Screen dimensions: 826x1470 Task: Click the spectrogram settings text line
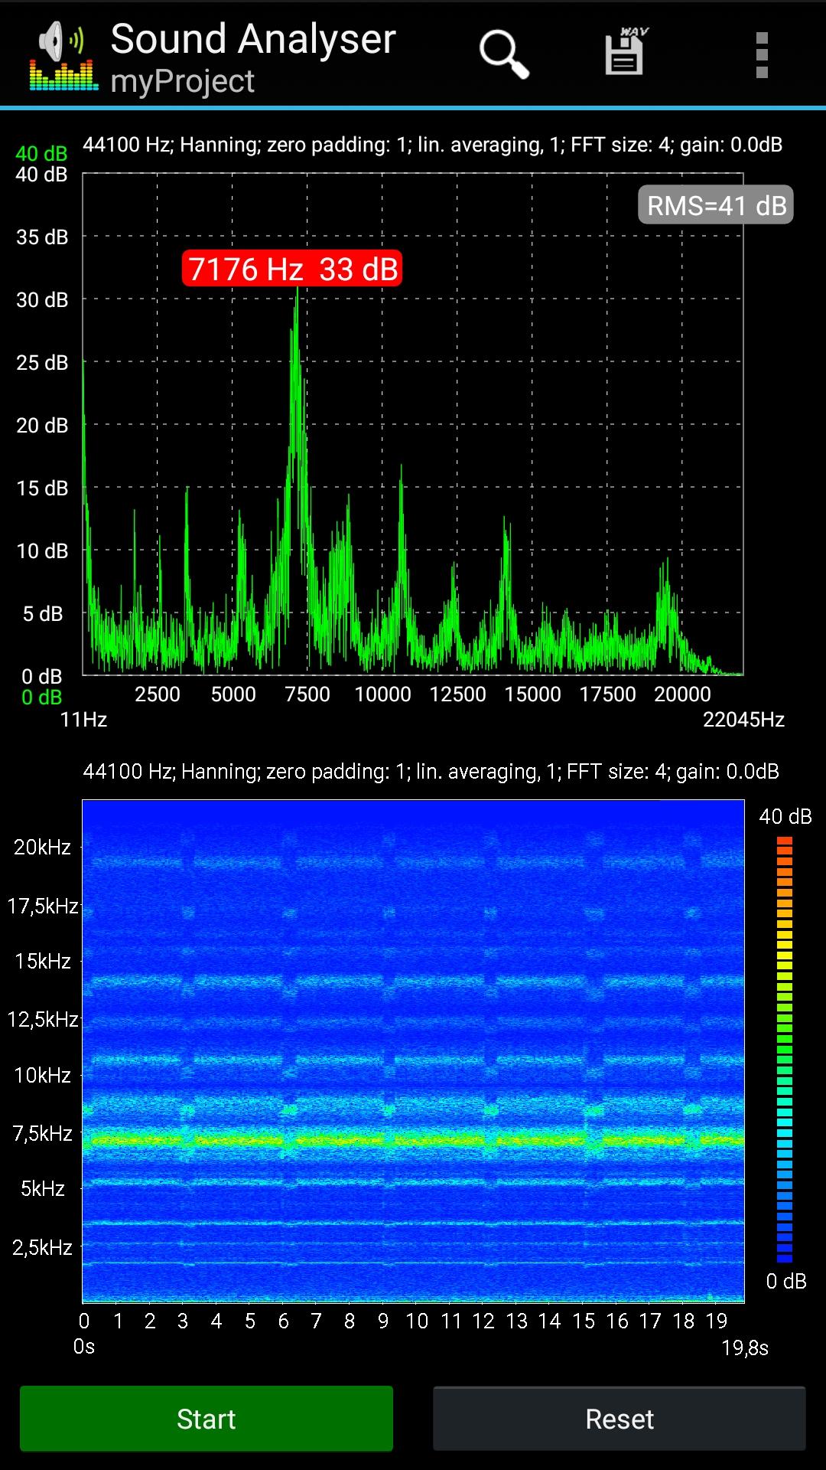[x=431, y=771]
